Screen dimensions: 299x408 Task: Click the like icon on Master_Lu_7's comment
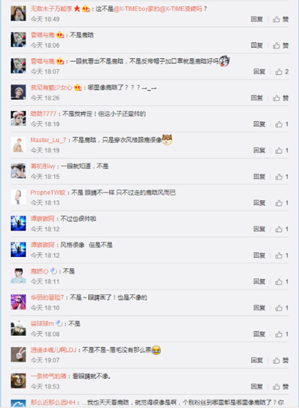point(279,150)
